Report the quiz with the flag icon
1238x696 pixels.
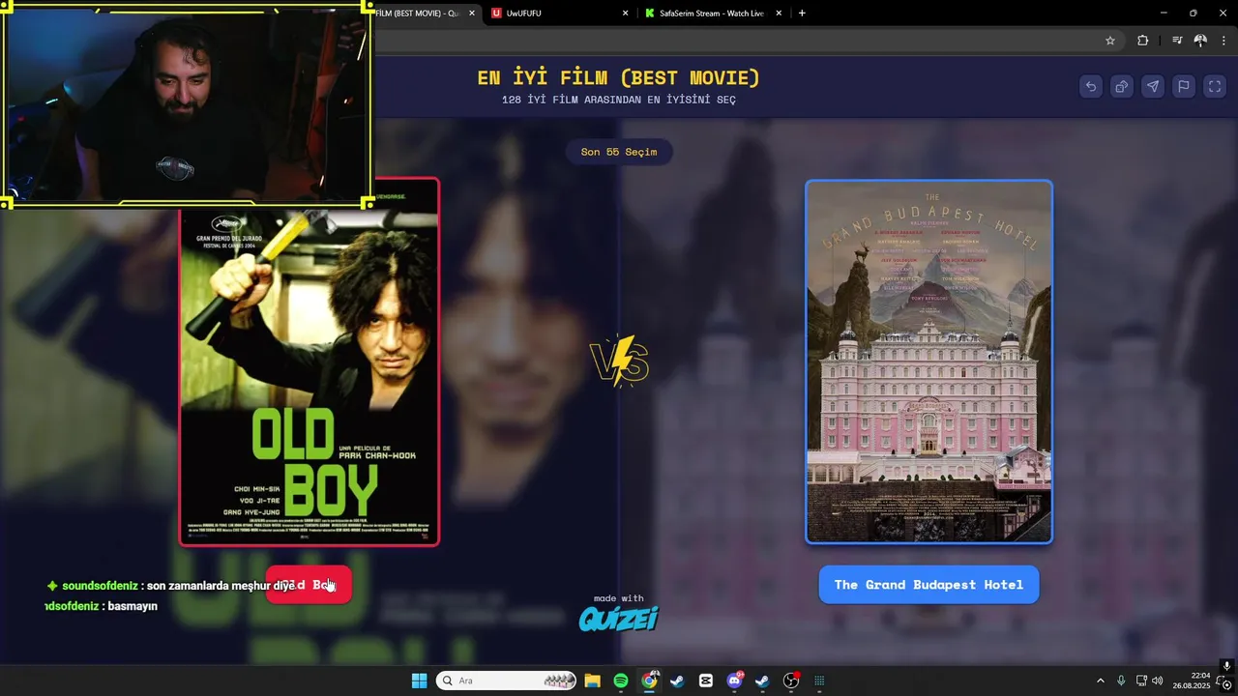[x=1184, y=86]
